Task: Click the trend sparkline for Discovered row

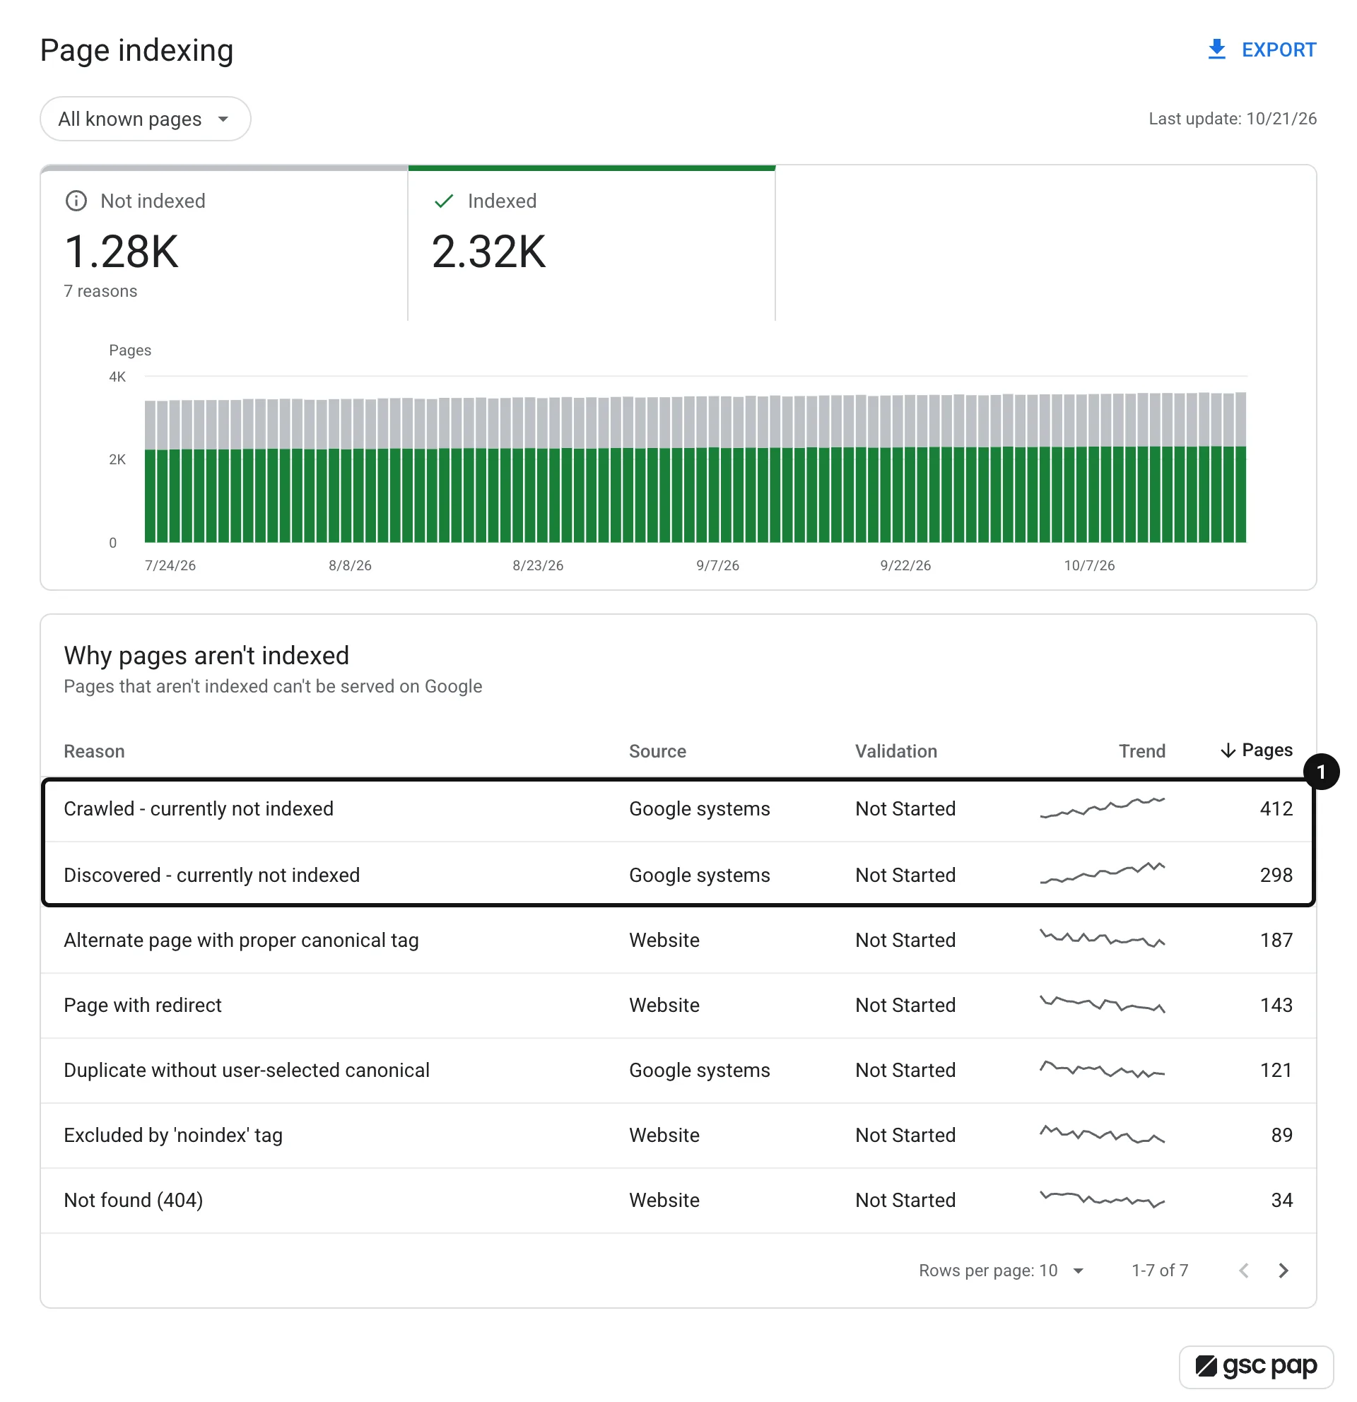Action: 1102,873
